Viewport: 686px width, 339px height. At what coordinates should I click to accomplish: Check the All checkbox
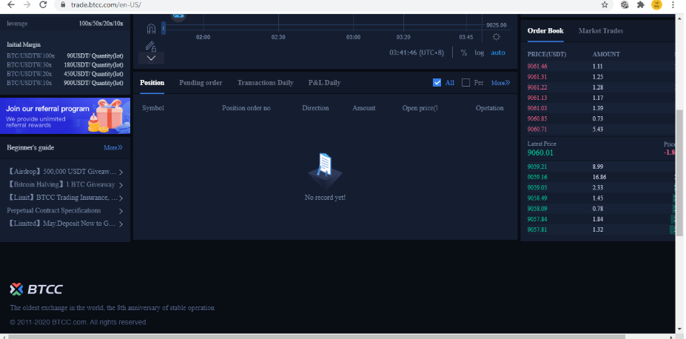point(437,83)
